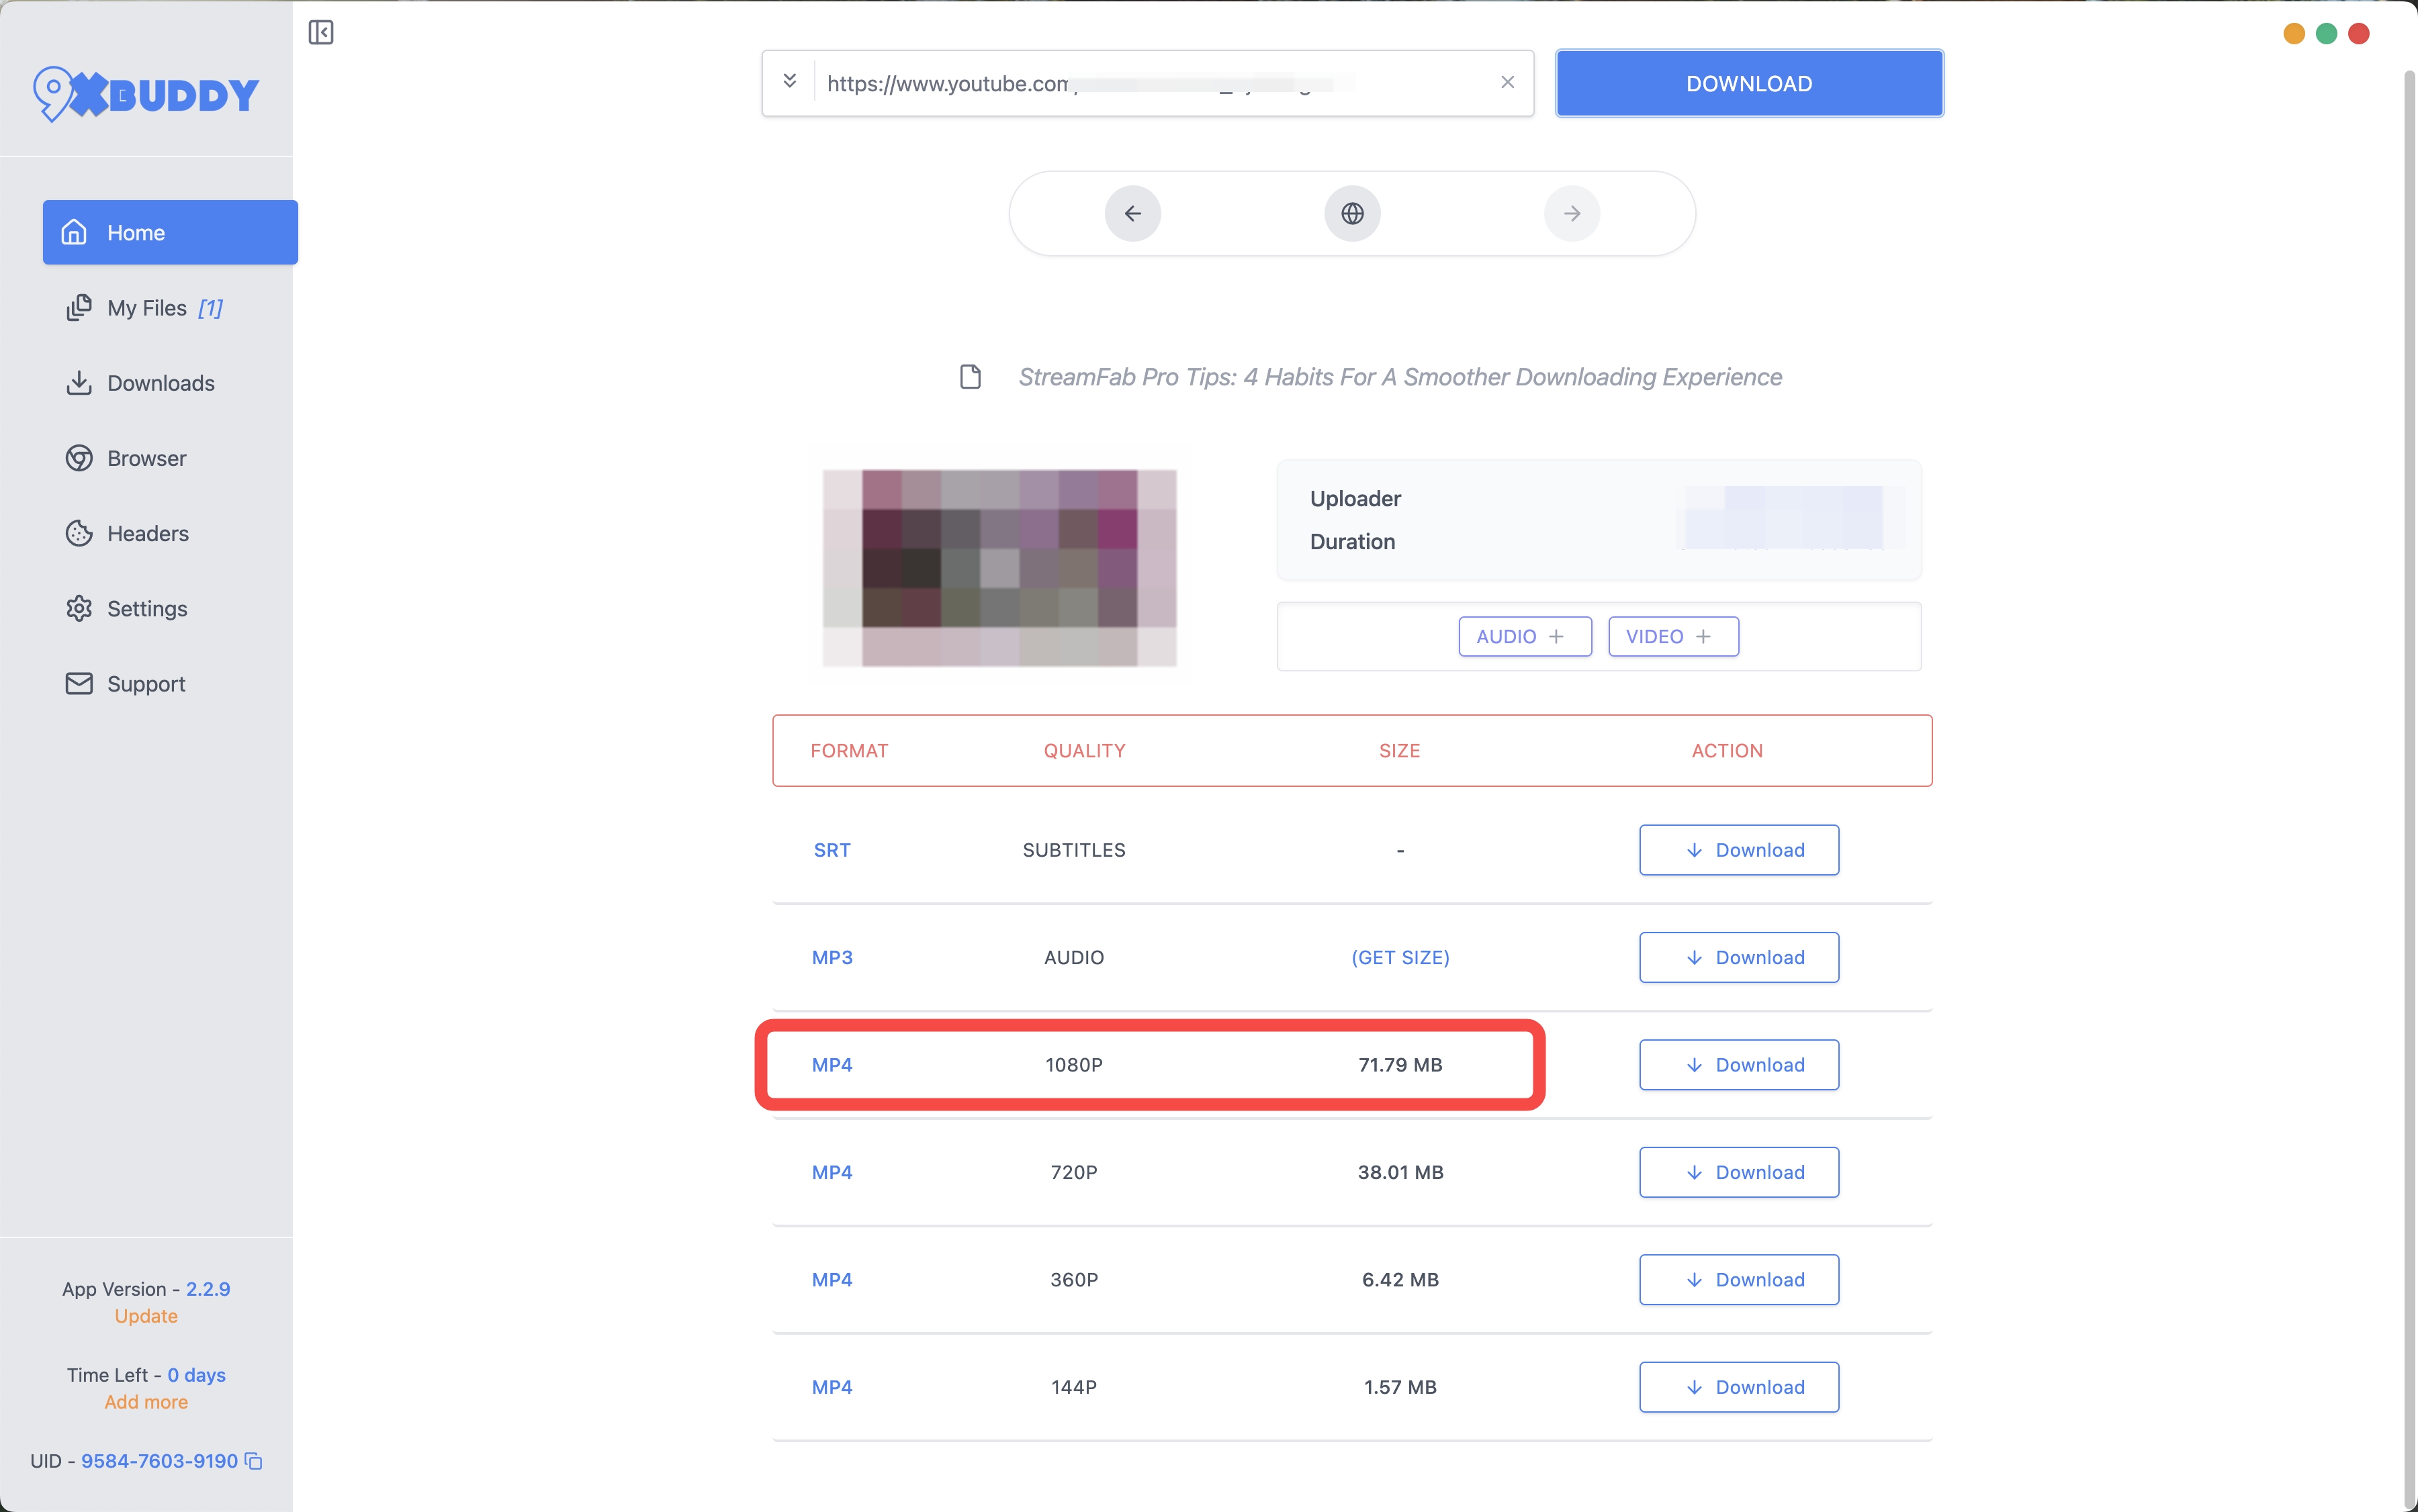The image size is (2418, 1512).
Task: Download the MP3 audio
Action: click(1739, 957)
